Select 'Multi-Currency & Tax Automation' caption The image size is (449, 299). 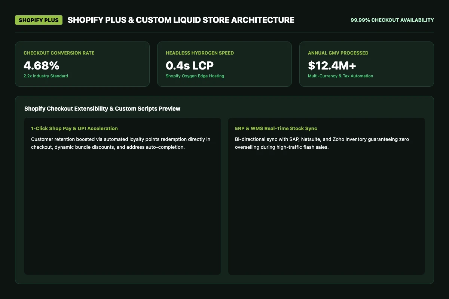pos(340,76)
